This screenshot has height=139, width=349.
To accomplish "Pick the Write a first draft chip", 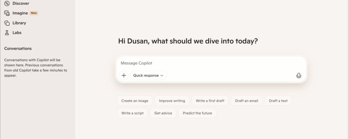I will click(x=210, y=101).
